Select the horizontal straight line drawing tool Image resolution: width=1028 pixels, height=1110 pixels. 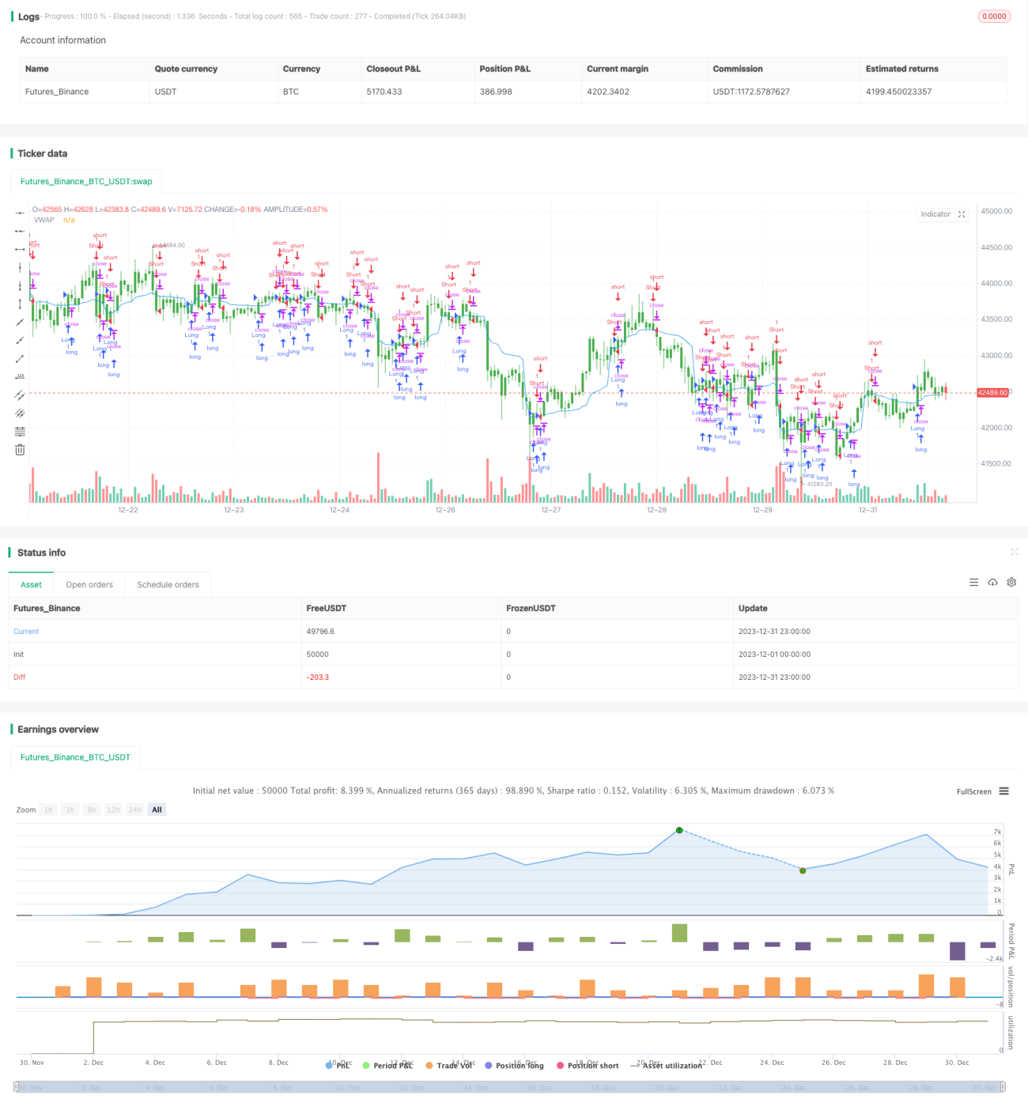20,213
